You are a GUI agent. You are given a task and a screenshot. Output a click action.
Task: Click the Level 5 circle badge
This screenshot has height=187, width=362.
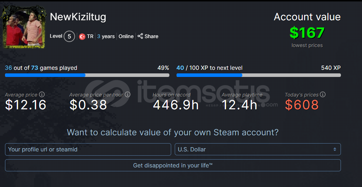69,36
